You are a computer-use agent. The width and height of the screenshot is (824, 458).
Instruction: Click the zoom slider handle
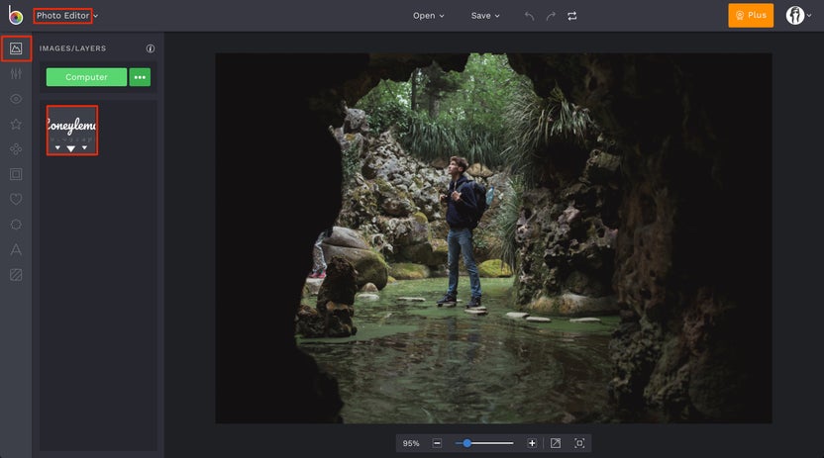(466, 444)
